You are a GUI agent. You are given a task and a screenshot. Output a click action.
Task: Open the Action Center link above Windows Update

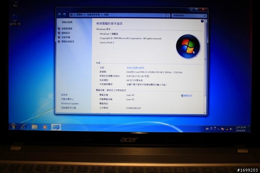(68, 99)
